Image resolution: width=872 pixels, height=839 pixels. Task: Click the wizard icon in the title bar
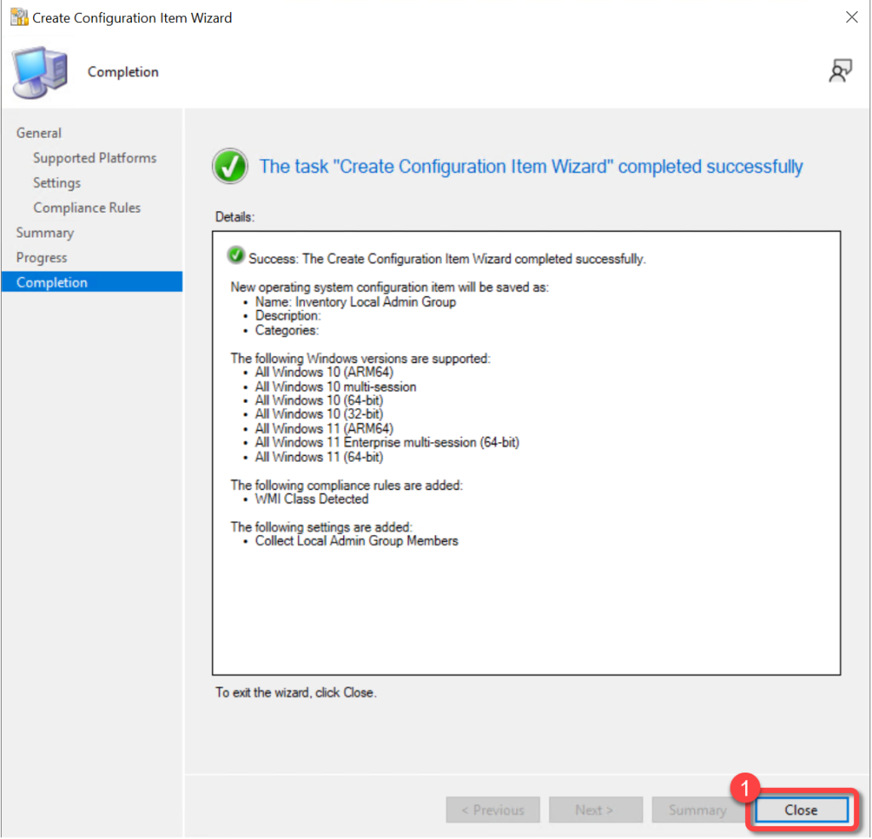[x=19, y=17]
